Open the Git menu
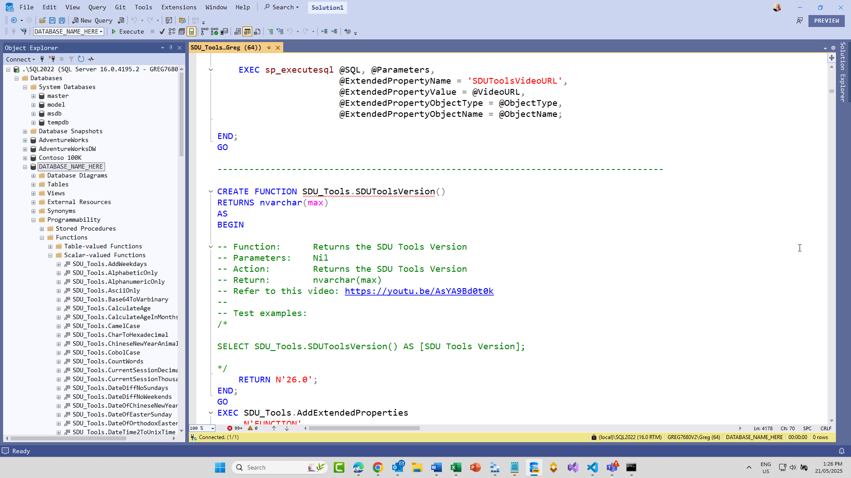 120,7
